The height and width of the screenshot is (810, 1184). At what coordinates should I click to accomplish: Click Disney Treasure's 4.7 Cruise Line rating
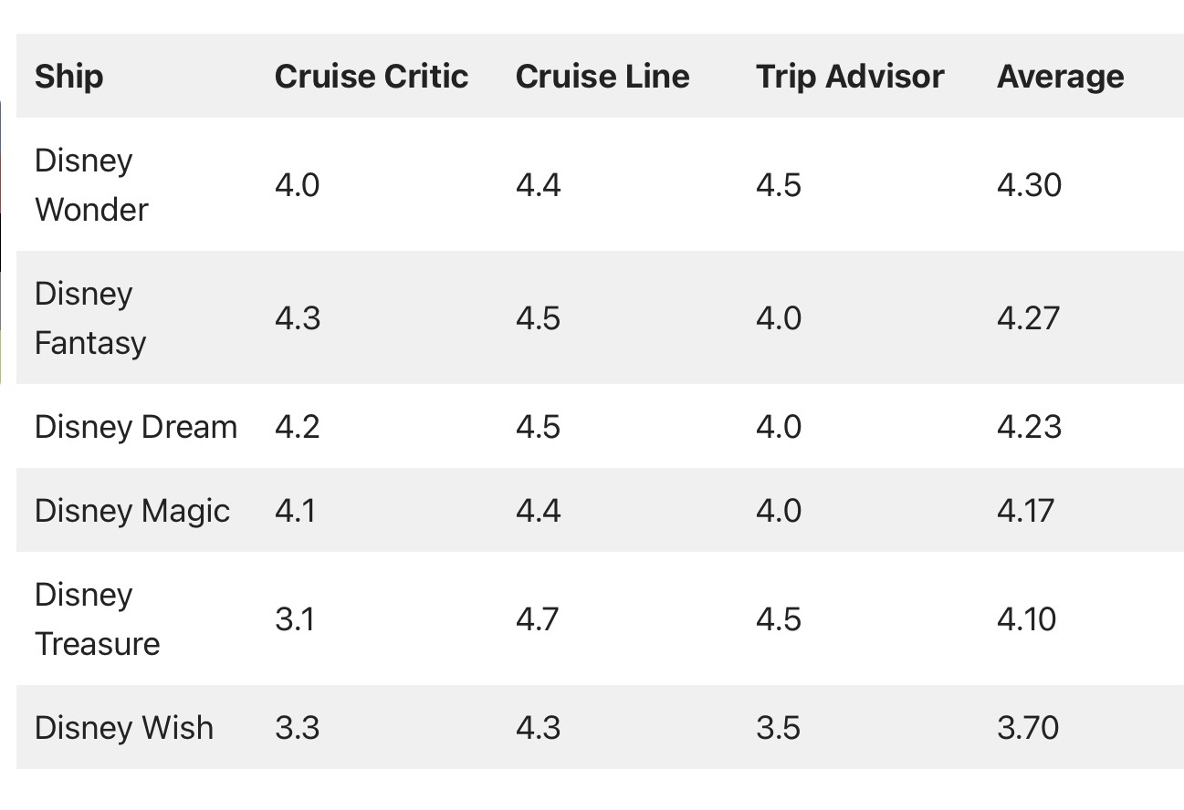point(538,619)
